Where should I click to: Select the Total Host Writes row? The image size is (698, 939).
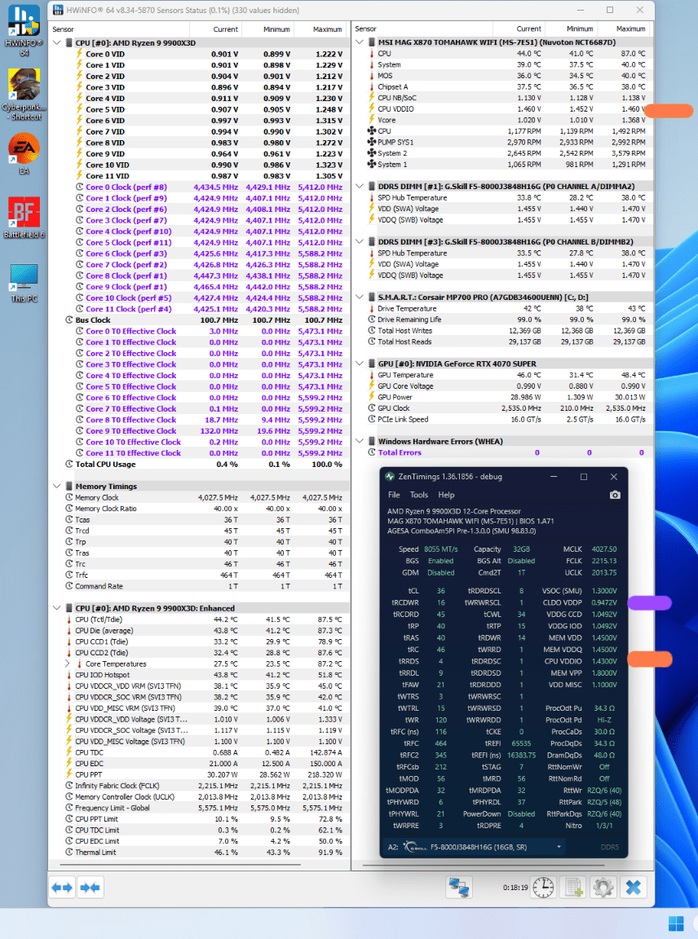pos(502,331)
